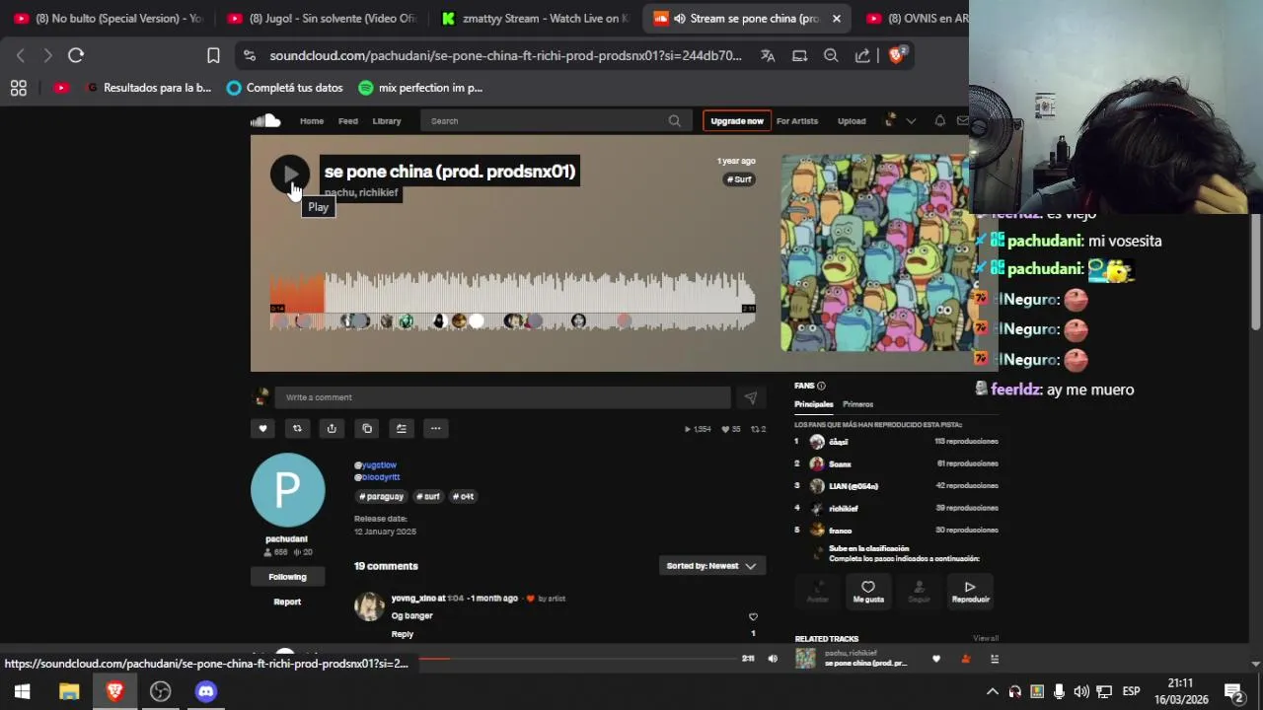Reply to the yovng_xino comment
The height and width of the screenshot is (710, 1263).
click(x=403, y=634)
